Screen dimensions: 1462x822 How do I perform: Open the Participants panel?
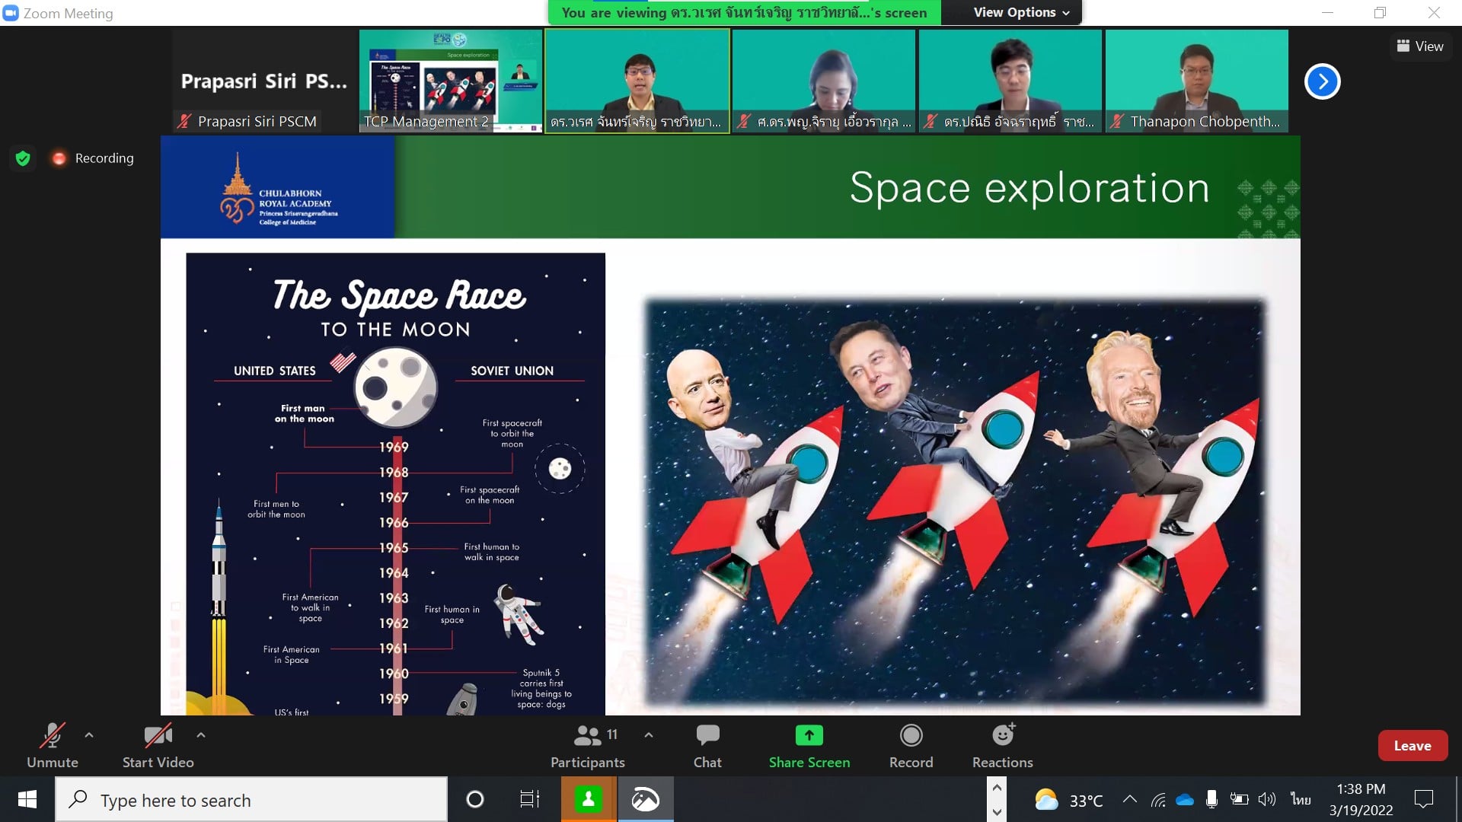[x=587, y=746]
